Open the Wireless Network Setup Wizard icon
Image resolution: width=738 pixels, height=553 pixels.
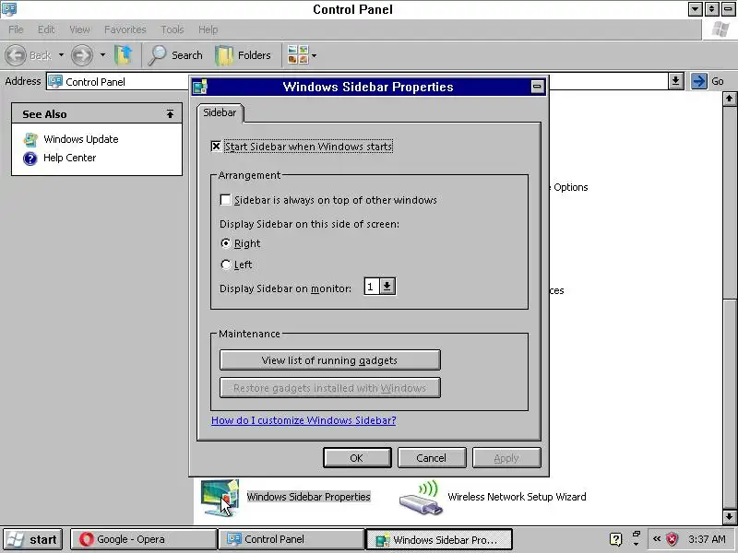click(420, 498)
